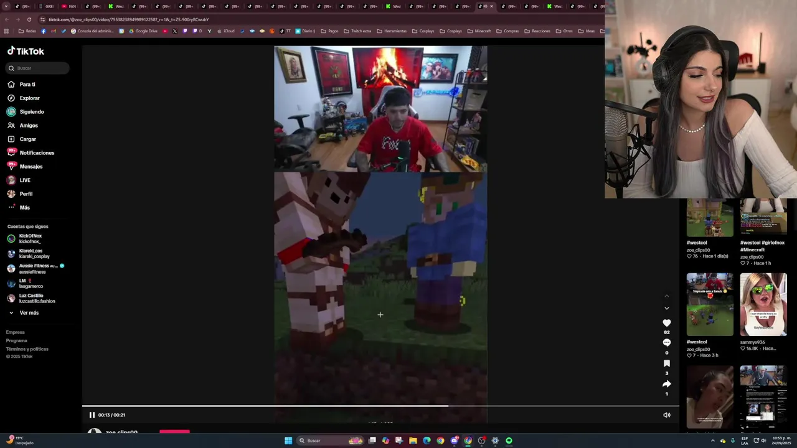Open the sammye936 video thumbnail
The height and width of the screenshot is (448, 797).
763,304
